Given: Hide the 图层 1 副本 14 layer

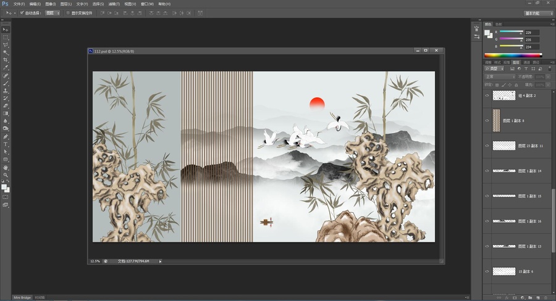Looking at the screenshot, I should [x=487, y=171].
